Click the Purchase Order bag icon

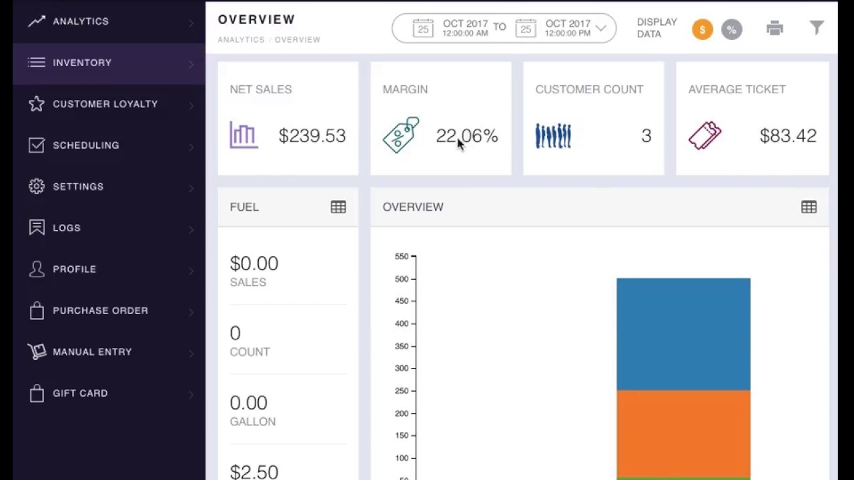point(37,311)
